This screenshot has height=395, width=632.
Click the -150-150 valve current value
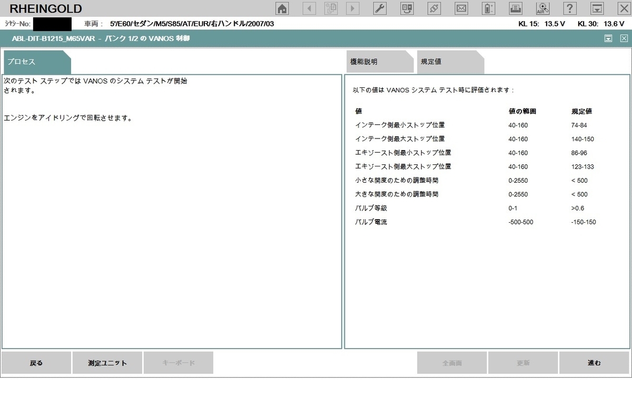[x=584, y=222]
